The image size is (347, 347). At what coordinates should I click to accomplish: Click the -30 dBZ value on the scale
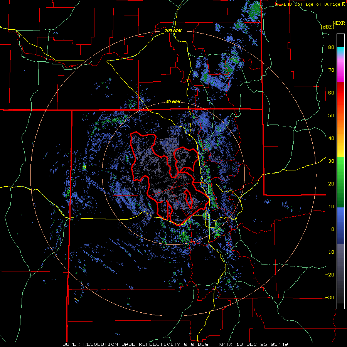pos(330,297)
